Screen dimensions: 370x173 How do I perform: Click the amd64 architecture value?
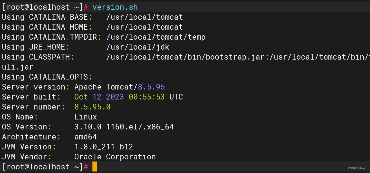(85, 137)
